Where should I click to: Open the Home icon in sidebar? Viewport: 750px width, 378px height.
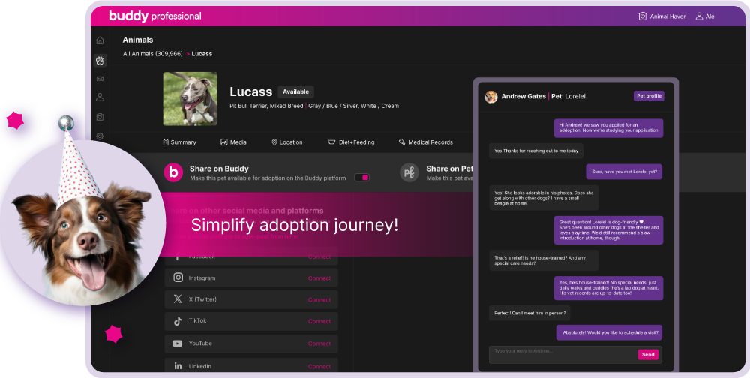coord(100,40)
